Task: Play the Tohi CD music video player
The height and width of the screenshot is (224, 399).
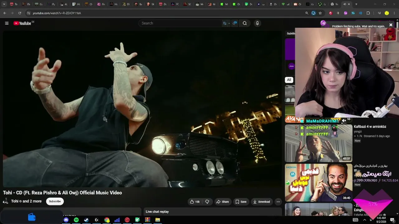Action: (x=142, y=109)
